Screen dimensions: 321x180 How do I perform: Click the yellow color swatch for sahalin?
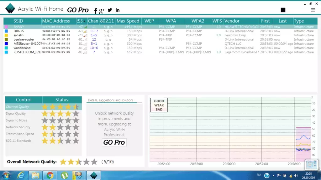tap(6, 35)
